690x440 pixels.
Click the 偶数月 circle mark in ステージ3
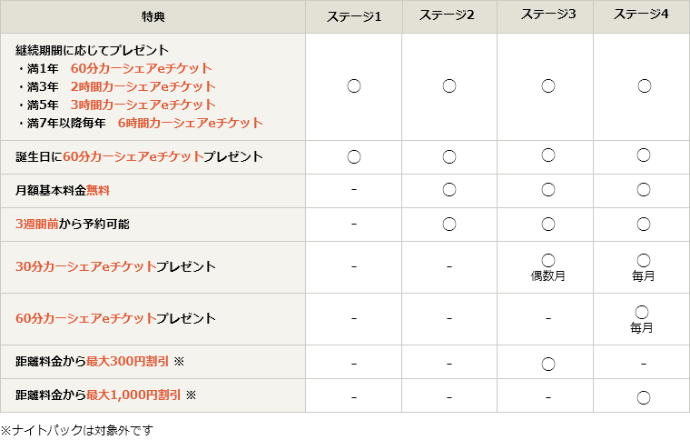(547, 261)
